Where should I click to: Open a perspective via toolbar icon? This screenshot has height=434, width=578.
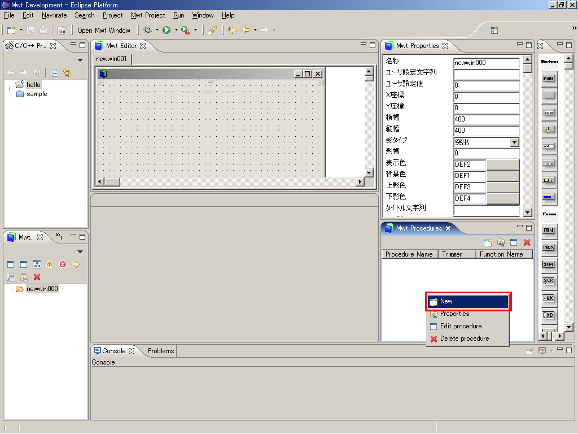(494, 31)
